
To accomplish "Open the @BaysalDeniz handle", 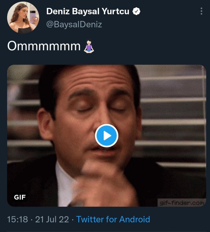I will (74, 25).
